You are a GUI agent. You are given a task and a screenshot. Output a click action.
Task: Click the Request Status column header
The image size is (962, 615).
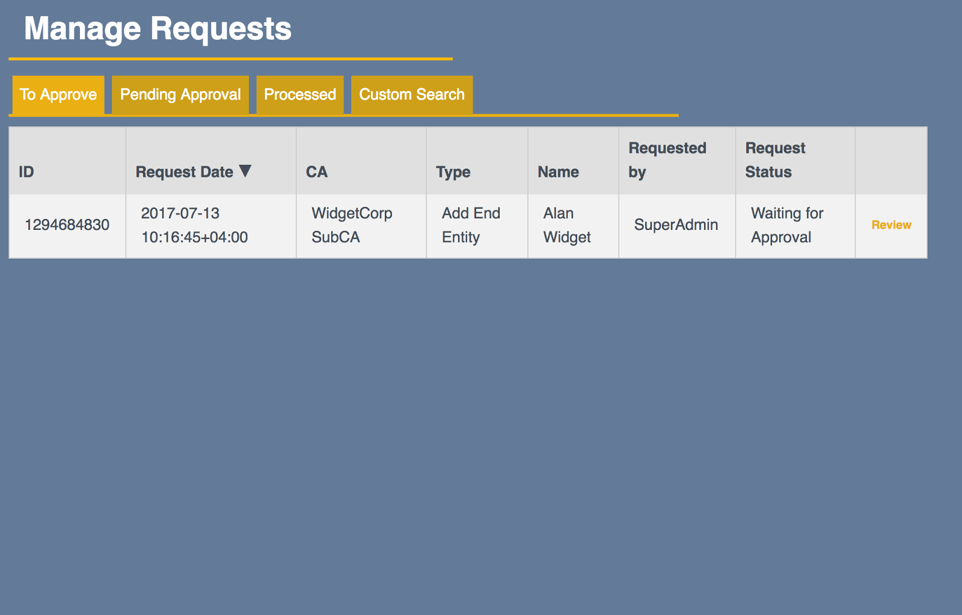pyautogui.click(x=774, y=160)
